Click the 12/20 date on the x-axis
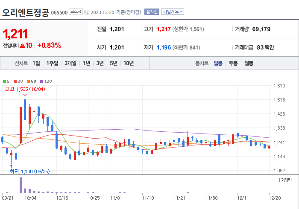 [275, 198]
